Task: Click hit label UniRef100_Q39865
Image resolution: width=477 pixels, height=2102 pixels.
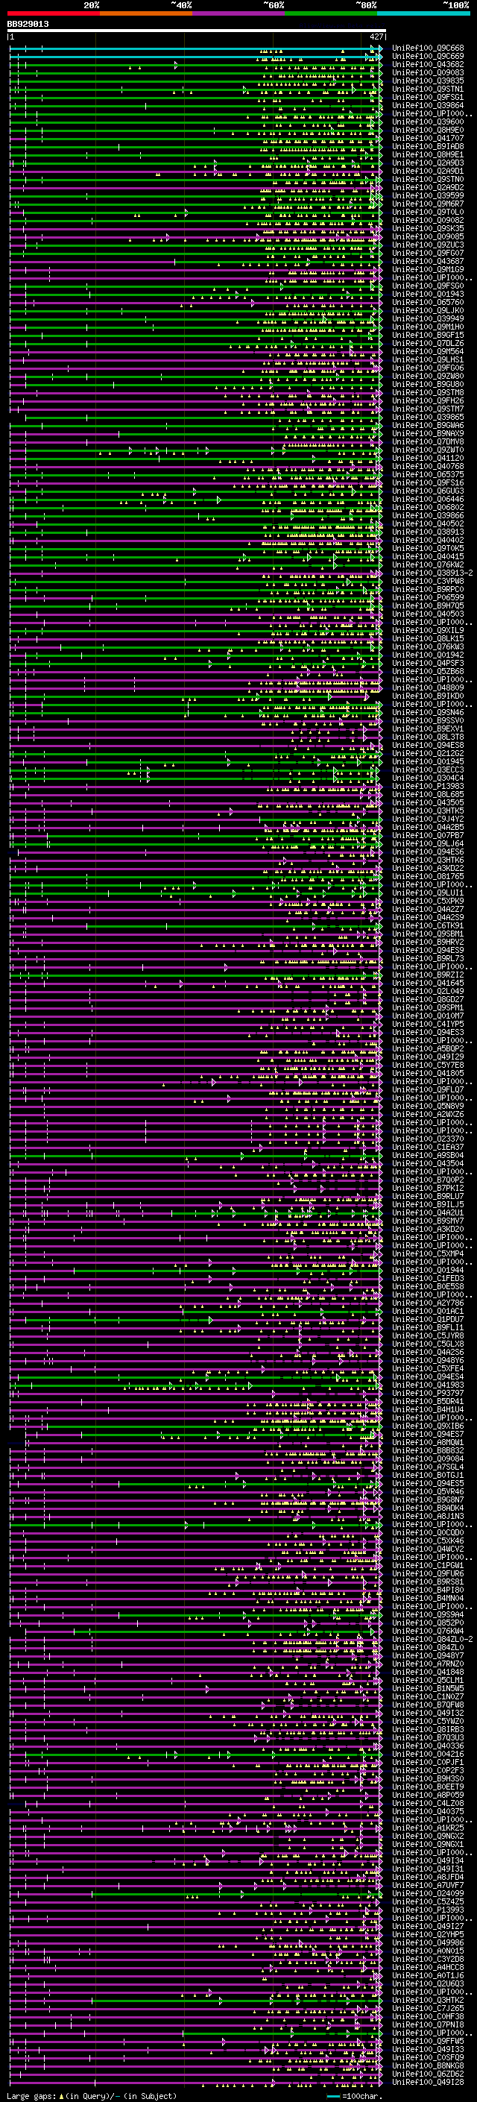Action: pyautogui.click(x=428, y=417)
